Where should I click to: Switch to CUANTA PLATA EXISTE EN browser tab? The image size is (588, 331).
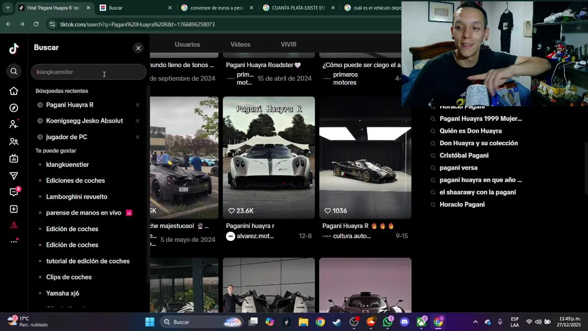[299, 8]
